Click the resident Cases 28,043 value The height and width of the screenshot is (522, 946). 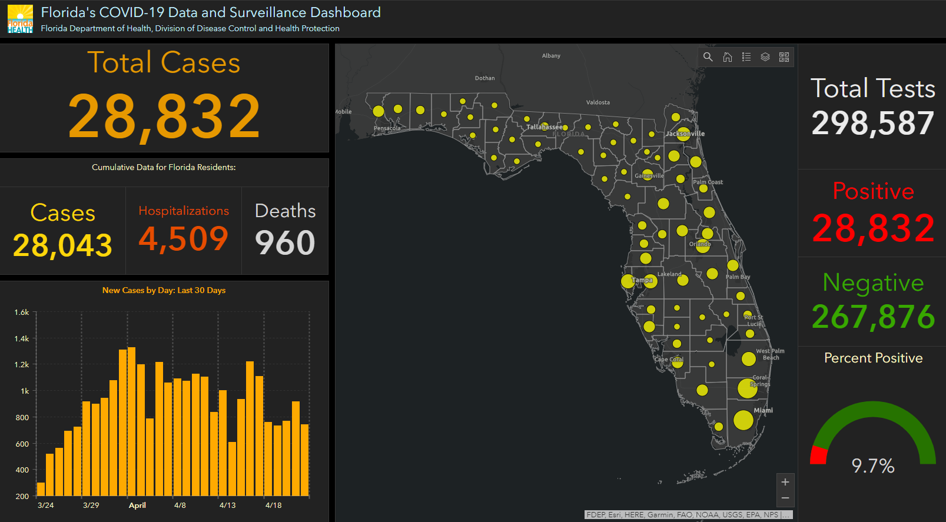[x=62, y=245]
